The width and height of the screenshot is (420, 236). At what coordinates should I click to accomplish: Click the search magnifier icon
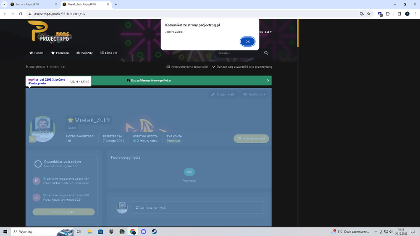(266, 53)
